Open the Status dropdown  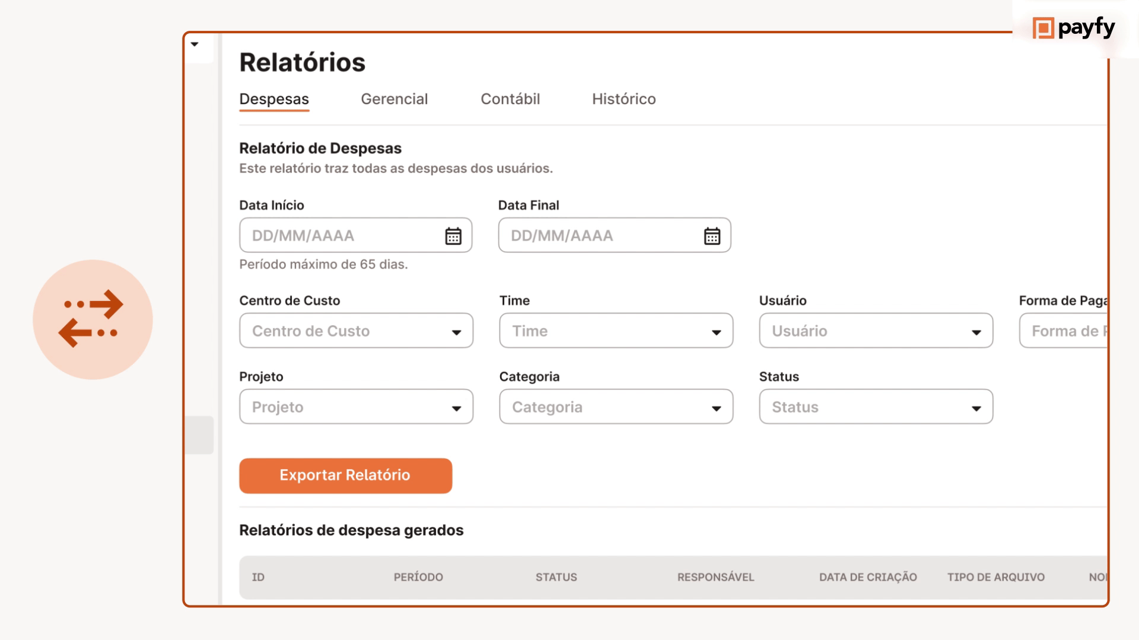click(x=876, y=407)
